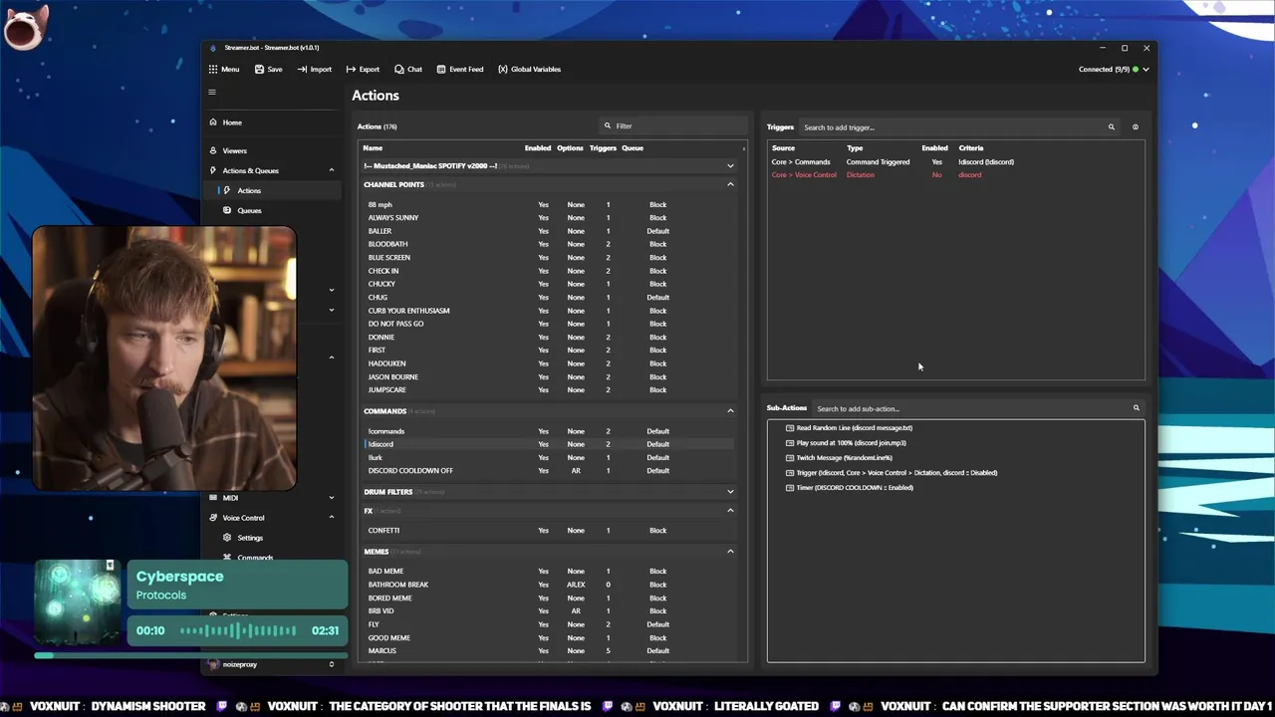Screen dimensions: 1275x717
Task: Click the Queues icon in sidebar
Action: coord(227,210)
